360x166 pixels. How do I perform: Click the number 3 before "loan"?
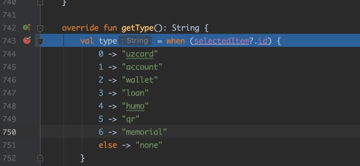(x=101, y=93)
